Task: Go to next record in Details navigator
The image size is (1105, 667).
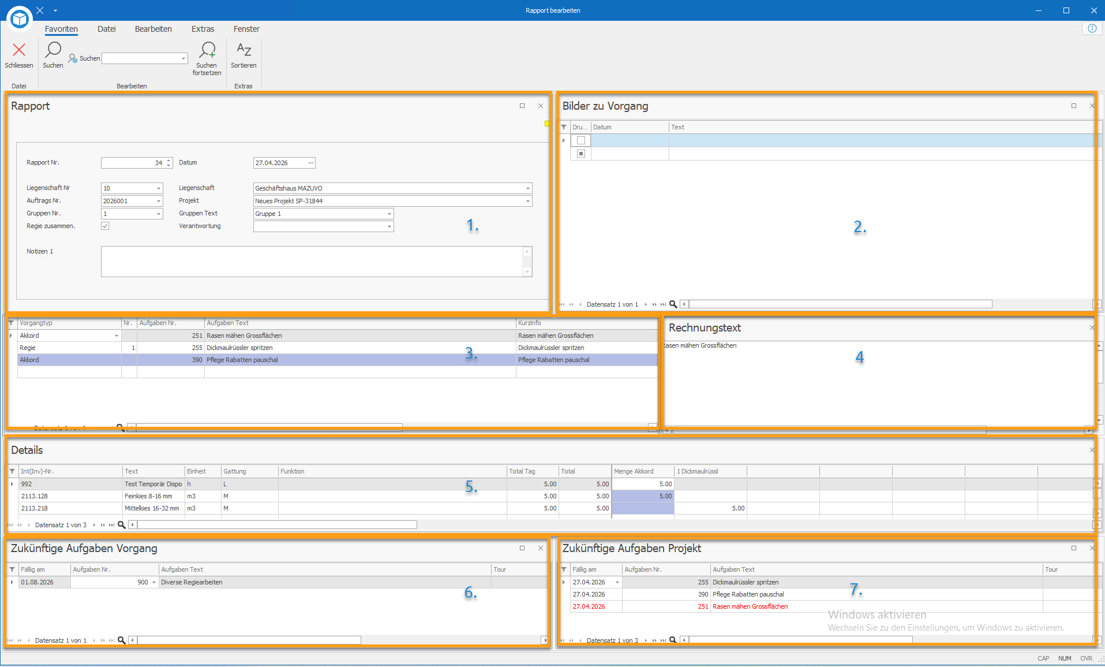Action: (94, 525)
